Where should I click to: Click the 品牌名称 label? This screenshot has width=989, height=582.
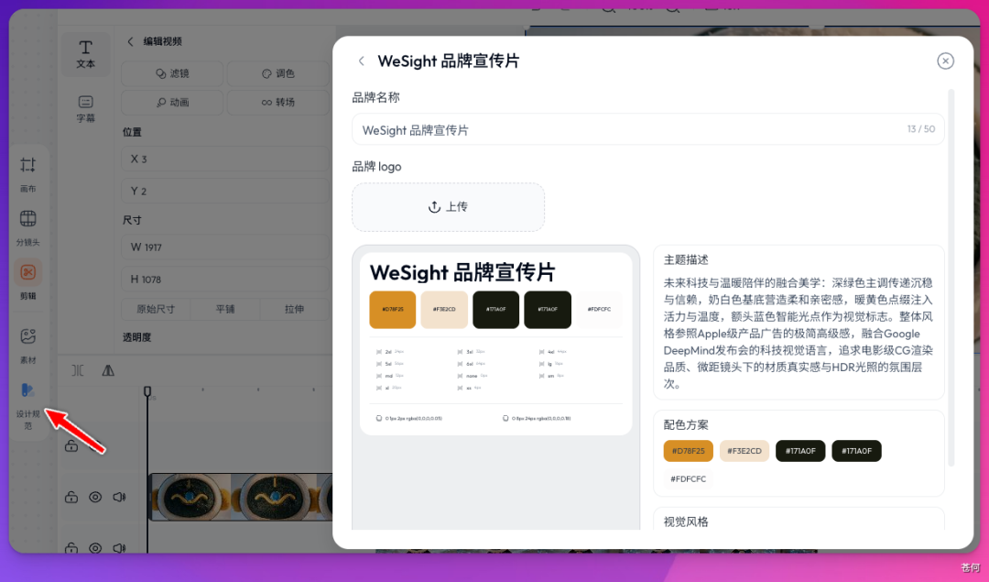[376, 97]
